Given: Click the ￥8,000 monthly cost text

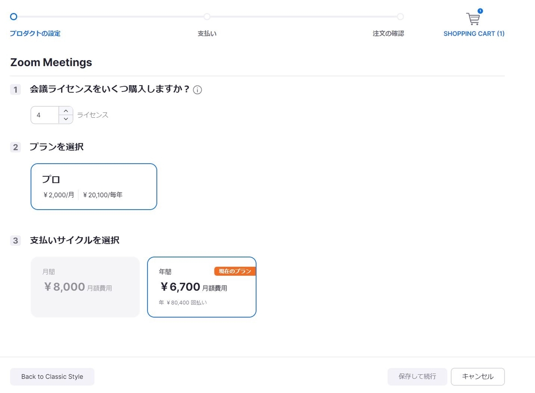Looking at the screenshot, I should pos(64,287).
